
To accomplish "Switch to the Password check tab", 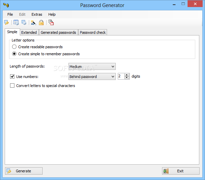I will [x=93, y=32].
